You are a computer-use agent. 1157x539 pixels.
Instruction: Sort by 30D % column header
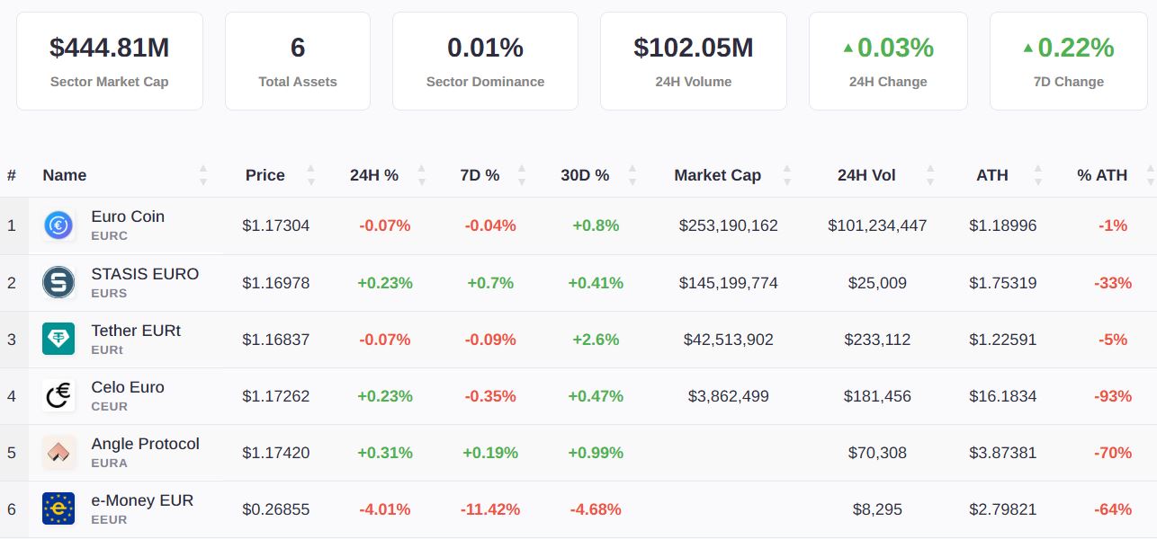pos(585,175)
